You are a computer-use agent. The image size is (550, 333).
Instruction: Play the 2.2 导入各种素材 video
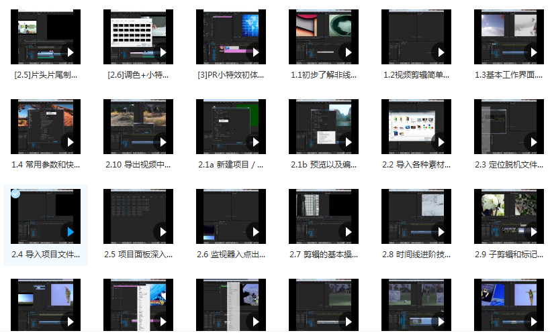tap(441, 142)
